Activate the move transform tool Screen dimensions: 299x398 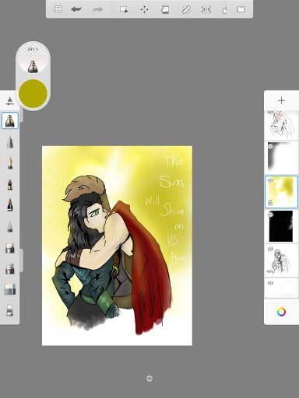pyautogui.click(x=144, y=10)
